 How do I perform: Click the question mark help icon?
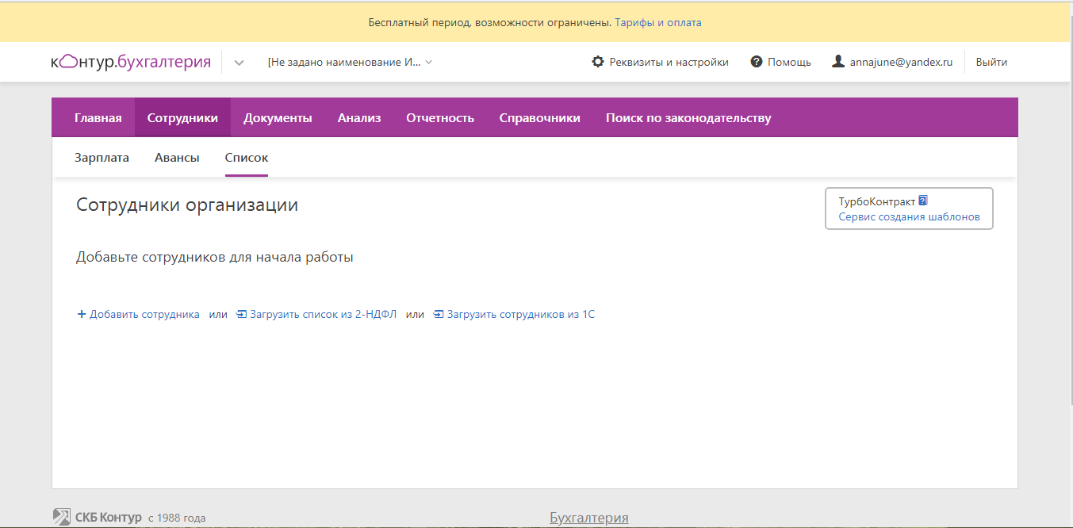point(757,62)
